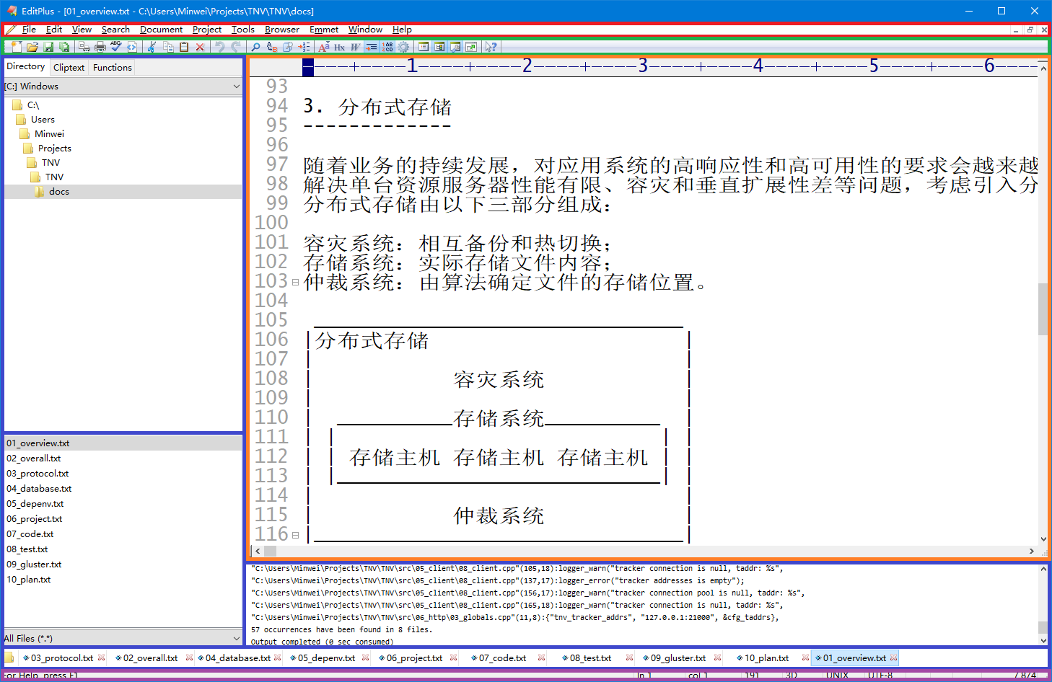Click the editor vertical scrollbar thumb
This screenshot has height=682, width=1052.
(1043, 309)
